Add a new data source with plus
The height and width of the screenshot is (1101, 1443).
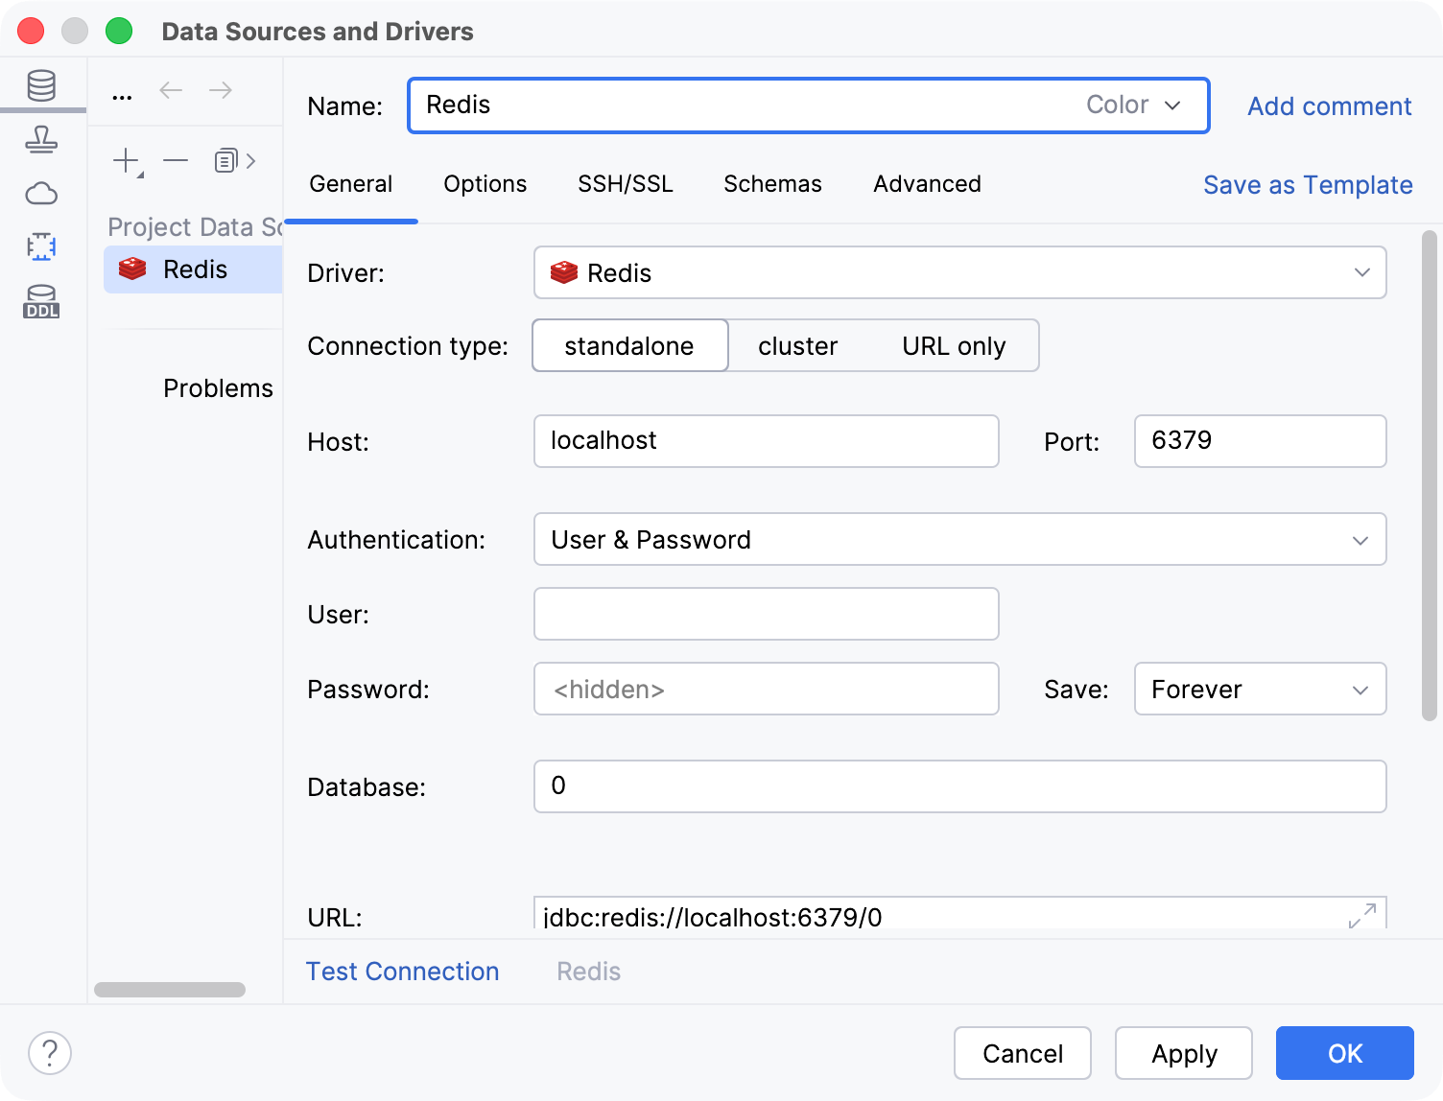[x=127, y=161]
